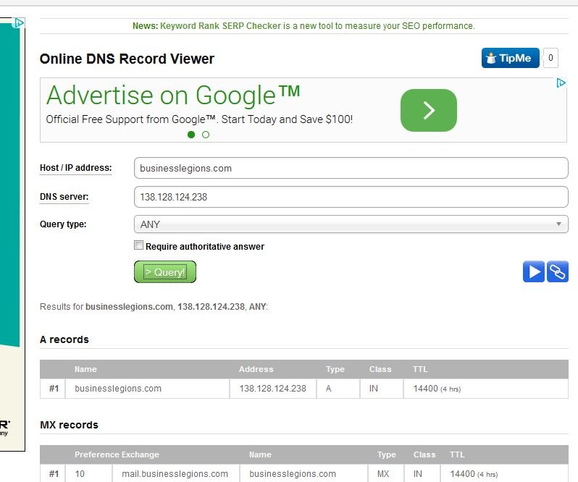Focus the Host / IP address input field
This screenshot has width=578, height=482.
(351, 168)
